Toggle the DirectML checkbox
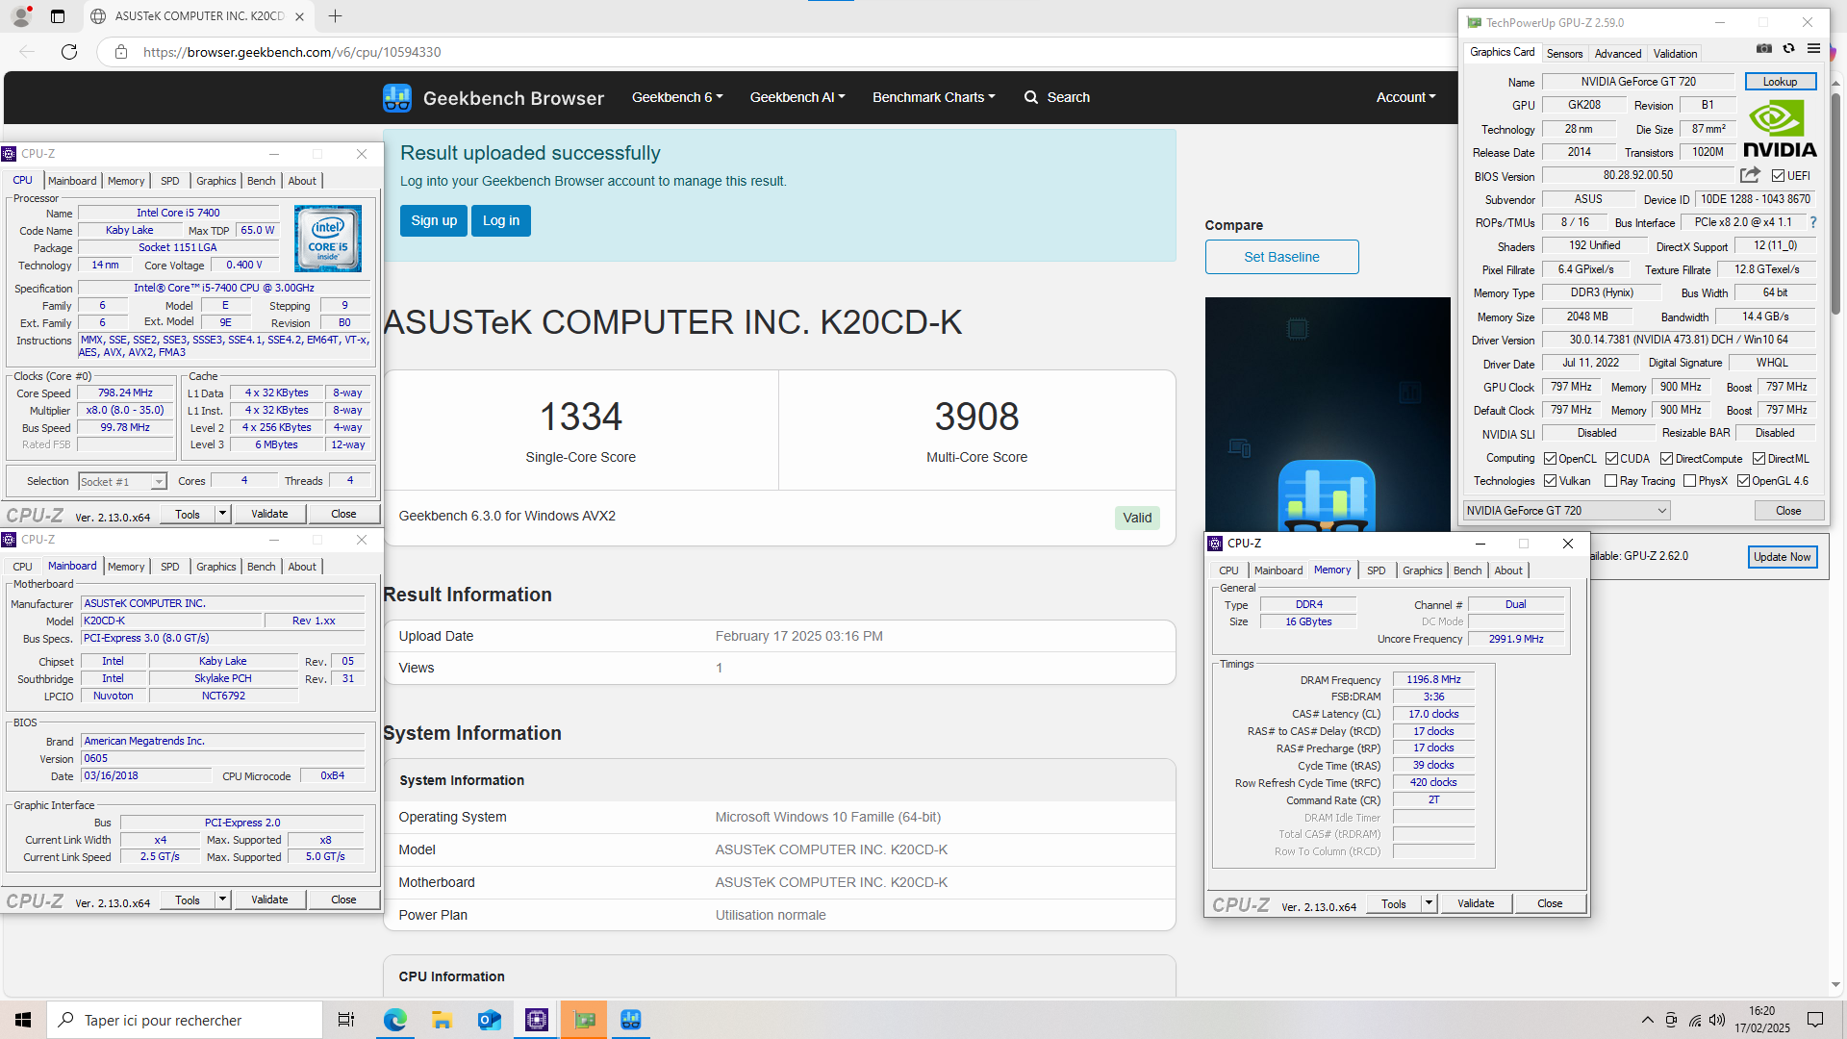 [1758, 459]
